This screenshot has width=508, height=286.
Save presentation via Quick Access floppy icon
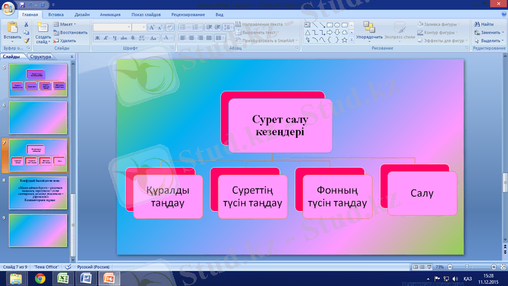(x=23, y=4)
